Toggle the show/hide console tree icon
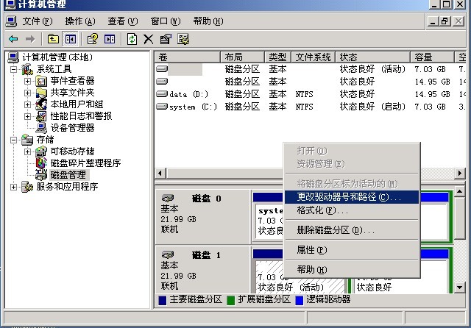The width and height of the screenshot is (471, 328). (x=71, y=39)
